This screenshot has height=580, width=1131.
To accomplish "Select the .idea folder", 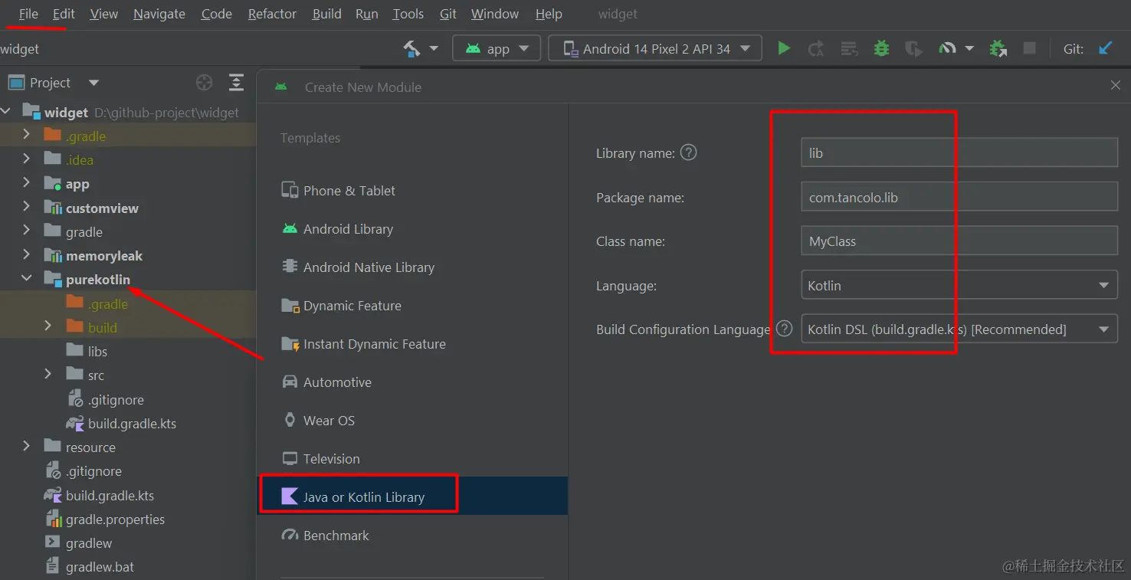I will 79,159.
